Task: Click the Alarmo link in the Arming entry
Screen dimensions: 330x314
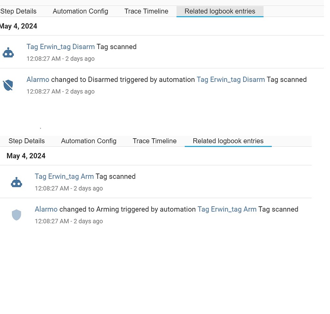Action: point(46,209)
